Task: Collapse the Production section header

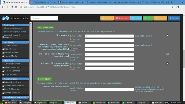Action: (15, 60)
